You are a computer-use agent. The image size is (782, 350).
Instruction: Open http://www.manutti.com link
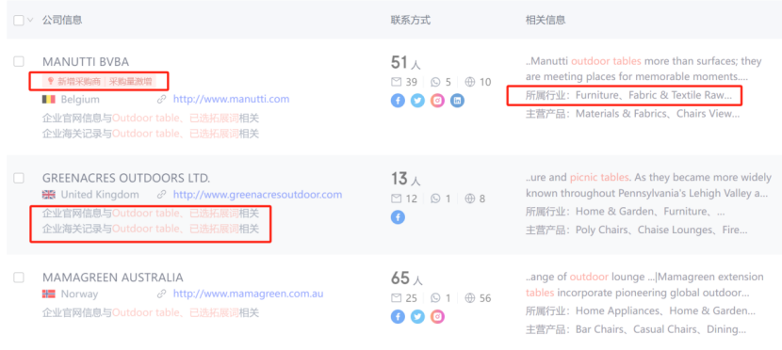tap(231, 99)
